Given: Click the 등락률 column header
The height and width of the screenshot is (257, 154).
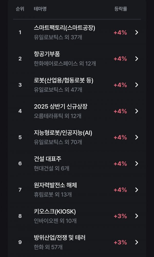Looking at the screenshot, I should click(121, 9).
